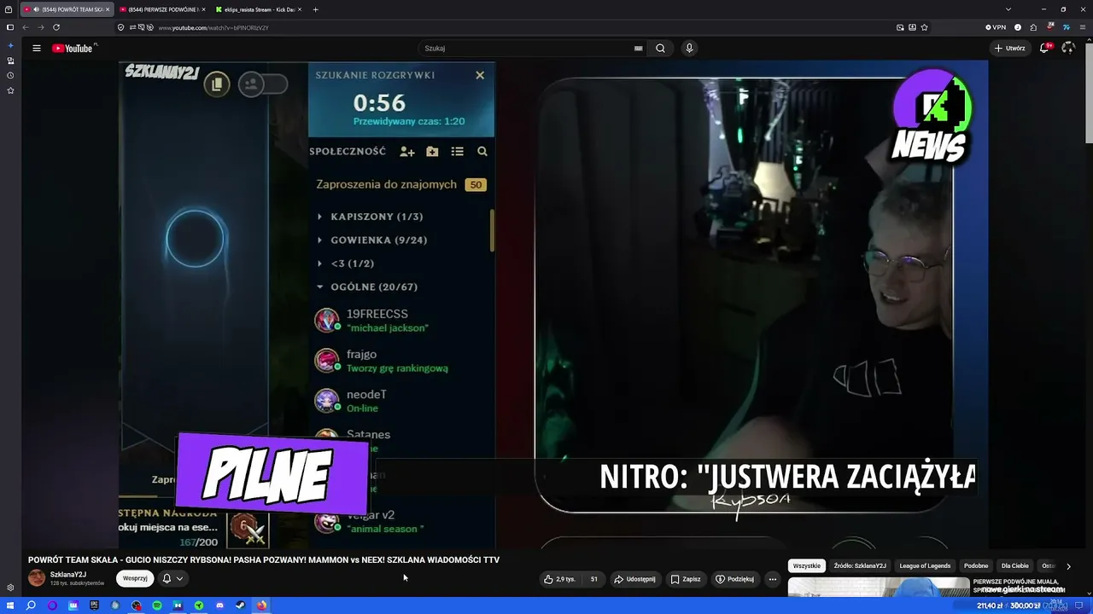Image resolution: width=1093 pixels, height=614 pixels.
Task: Open Discord from the taskbar
Action: tap(219, 605)
